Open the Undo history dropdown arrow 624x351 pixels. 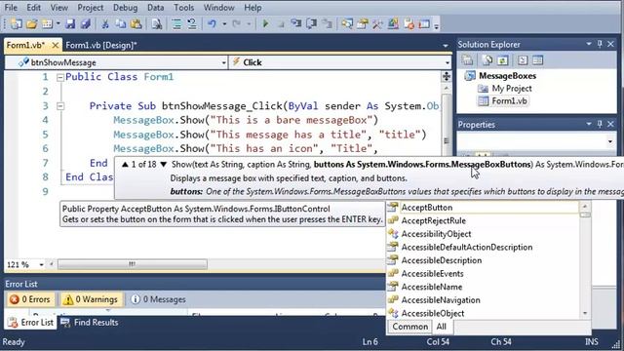coord(224,24)
